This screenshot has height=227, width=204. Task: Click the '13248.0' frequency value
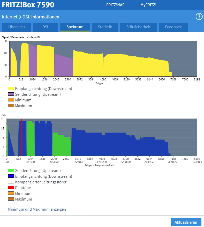pyautogui.click(x=78, y=162)
